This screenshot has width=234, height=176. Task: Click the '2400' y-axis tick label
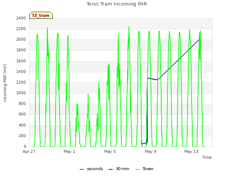[x=21, y=18]
